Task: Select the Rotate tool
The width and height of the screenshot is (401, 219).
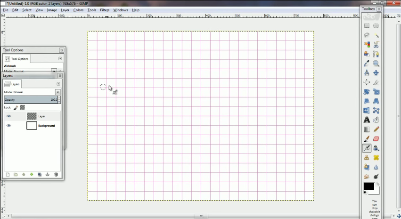Action: click(367, 92)
